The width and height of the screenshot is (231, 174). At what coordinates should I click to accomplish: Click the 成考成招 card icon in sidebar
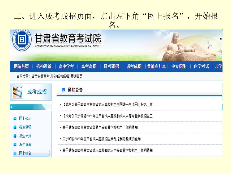(x=18, y=92)
